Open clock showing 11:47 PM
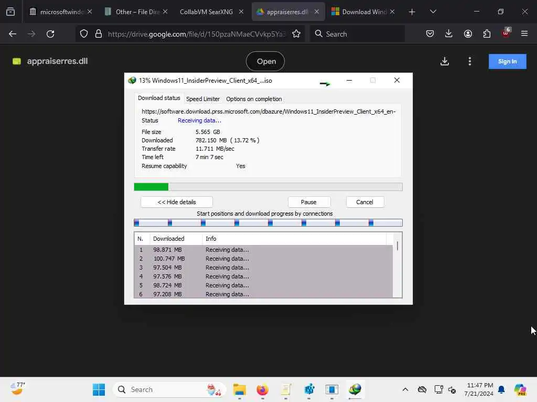The image size is (537, 402). pos(479,389)
